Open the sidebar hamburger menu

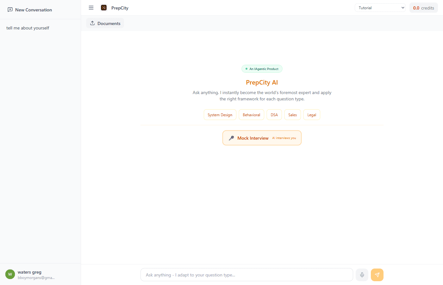coord(91,8)
